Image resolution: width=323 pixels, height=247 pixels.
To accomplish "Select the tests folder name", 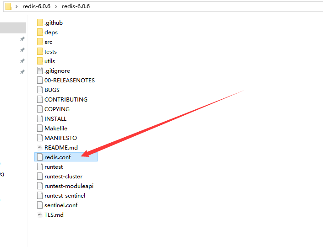I will pos(50,52).
